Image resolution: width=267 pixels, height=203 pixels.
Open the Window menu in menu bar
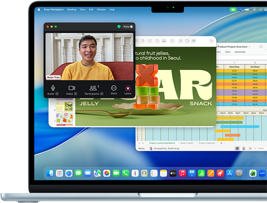click(x=101, y=9)
